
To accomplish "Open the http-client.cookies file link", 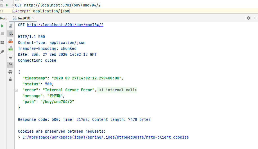I will [x=105, y=137].
